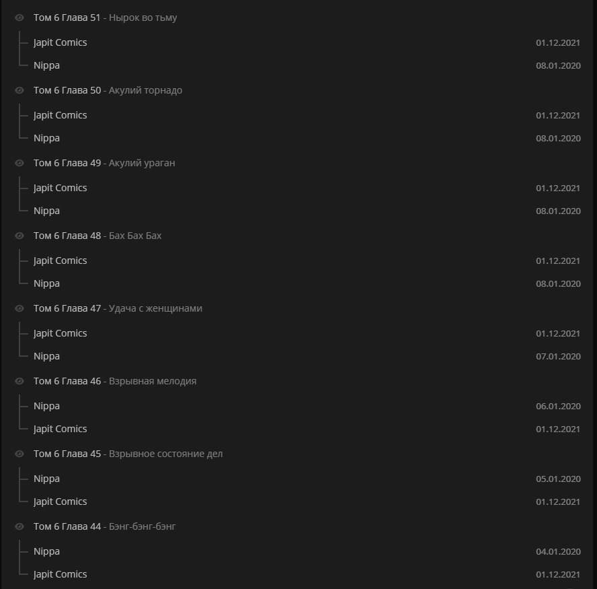The height and width of the screenshot is (589, 597).
Task: Select Japit Comics translation under Глава 51
Action: [x=61, y=42]
